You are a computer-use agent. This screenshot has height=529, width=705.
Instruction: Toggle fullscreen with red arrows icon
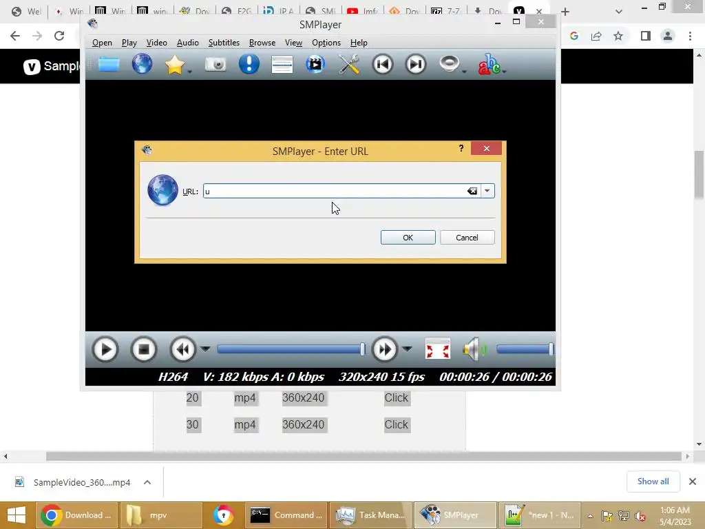pyautogui.click(x=437, y=349)
